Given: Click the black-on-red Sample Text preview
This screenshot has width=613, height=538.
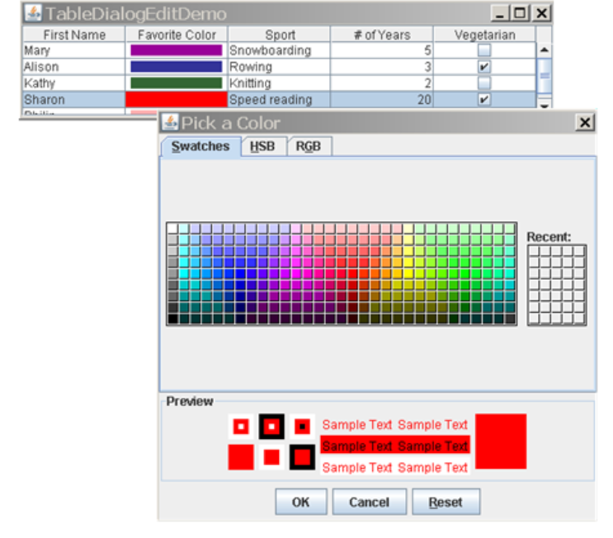Looking at the screenshot, I should pyautogui.click(x=395, y=446).
